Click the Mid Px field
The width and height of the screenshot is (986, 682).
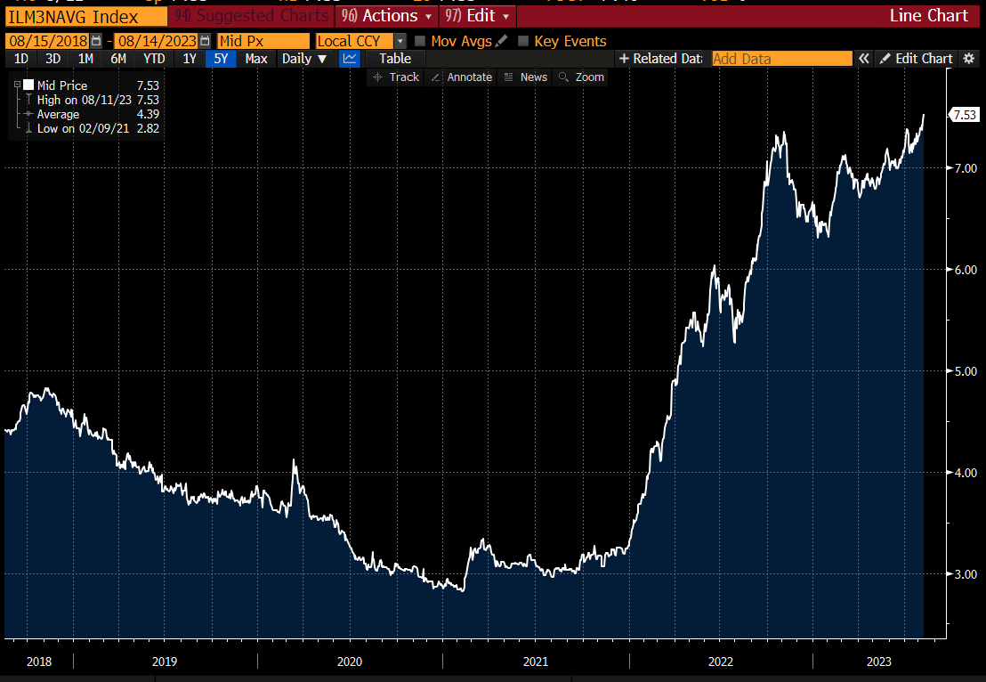[x=263, y=41]
